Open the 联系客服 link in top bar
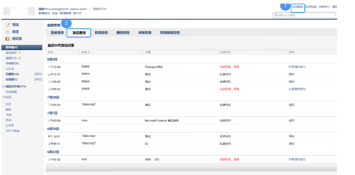Screen dimensions: 355x175 click(x=311, y=7)
